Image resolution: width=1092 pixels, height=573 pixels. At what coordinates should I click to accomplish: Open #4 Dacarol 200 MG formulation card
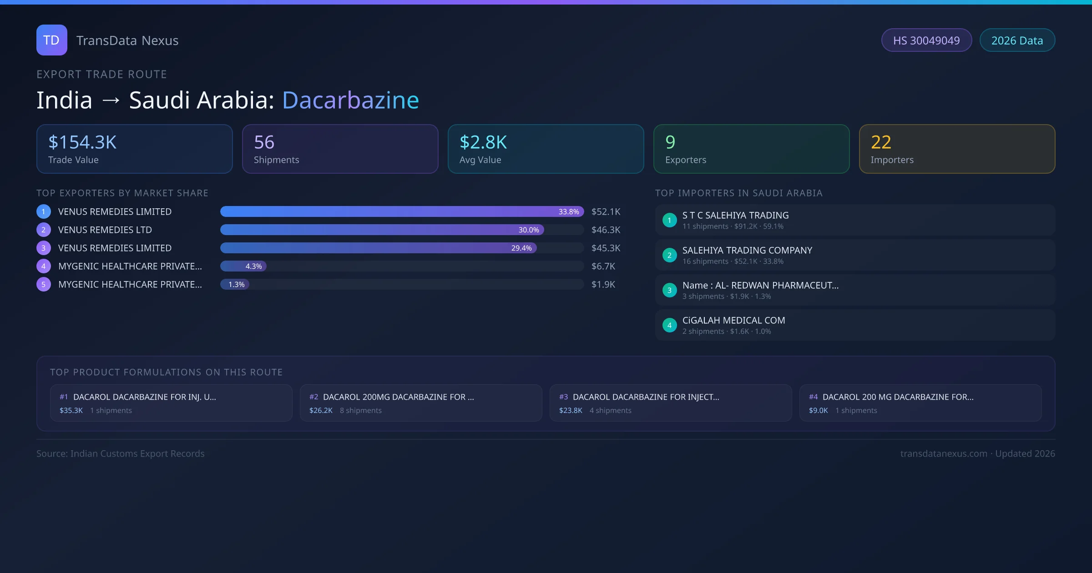920,403
